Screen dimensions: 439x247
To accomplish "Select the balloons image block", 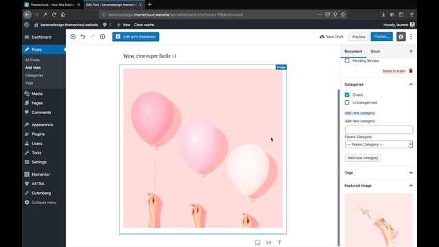I will pos(203,148).
